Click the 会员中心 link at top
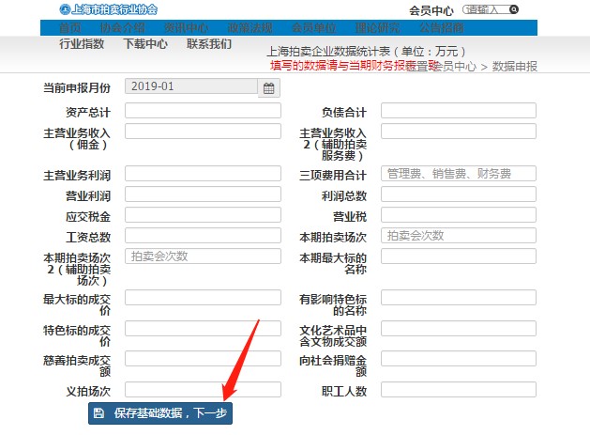This screenshot has width=590, height=435. click(x=431, y=10)
